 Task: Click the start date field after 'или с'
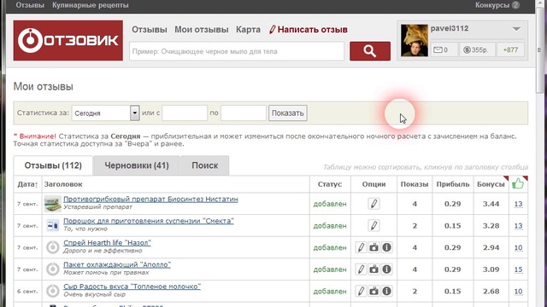click(185, 113)
